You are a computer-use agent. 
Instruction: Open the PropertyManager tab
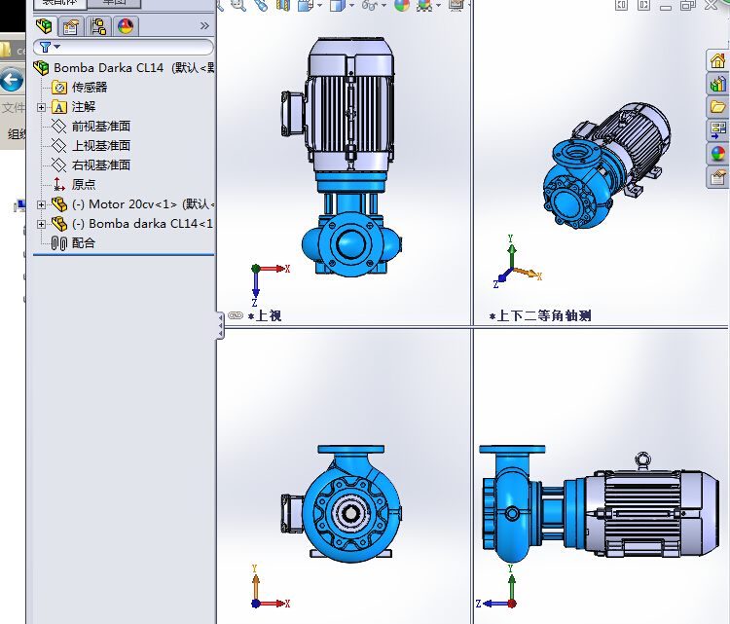tap(71, 26)
